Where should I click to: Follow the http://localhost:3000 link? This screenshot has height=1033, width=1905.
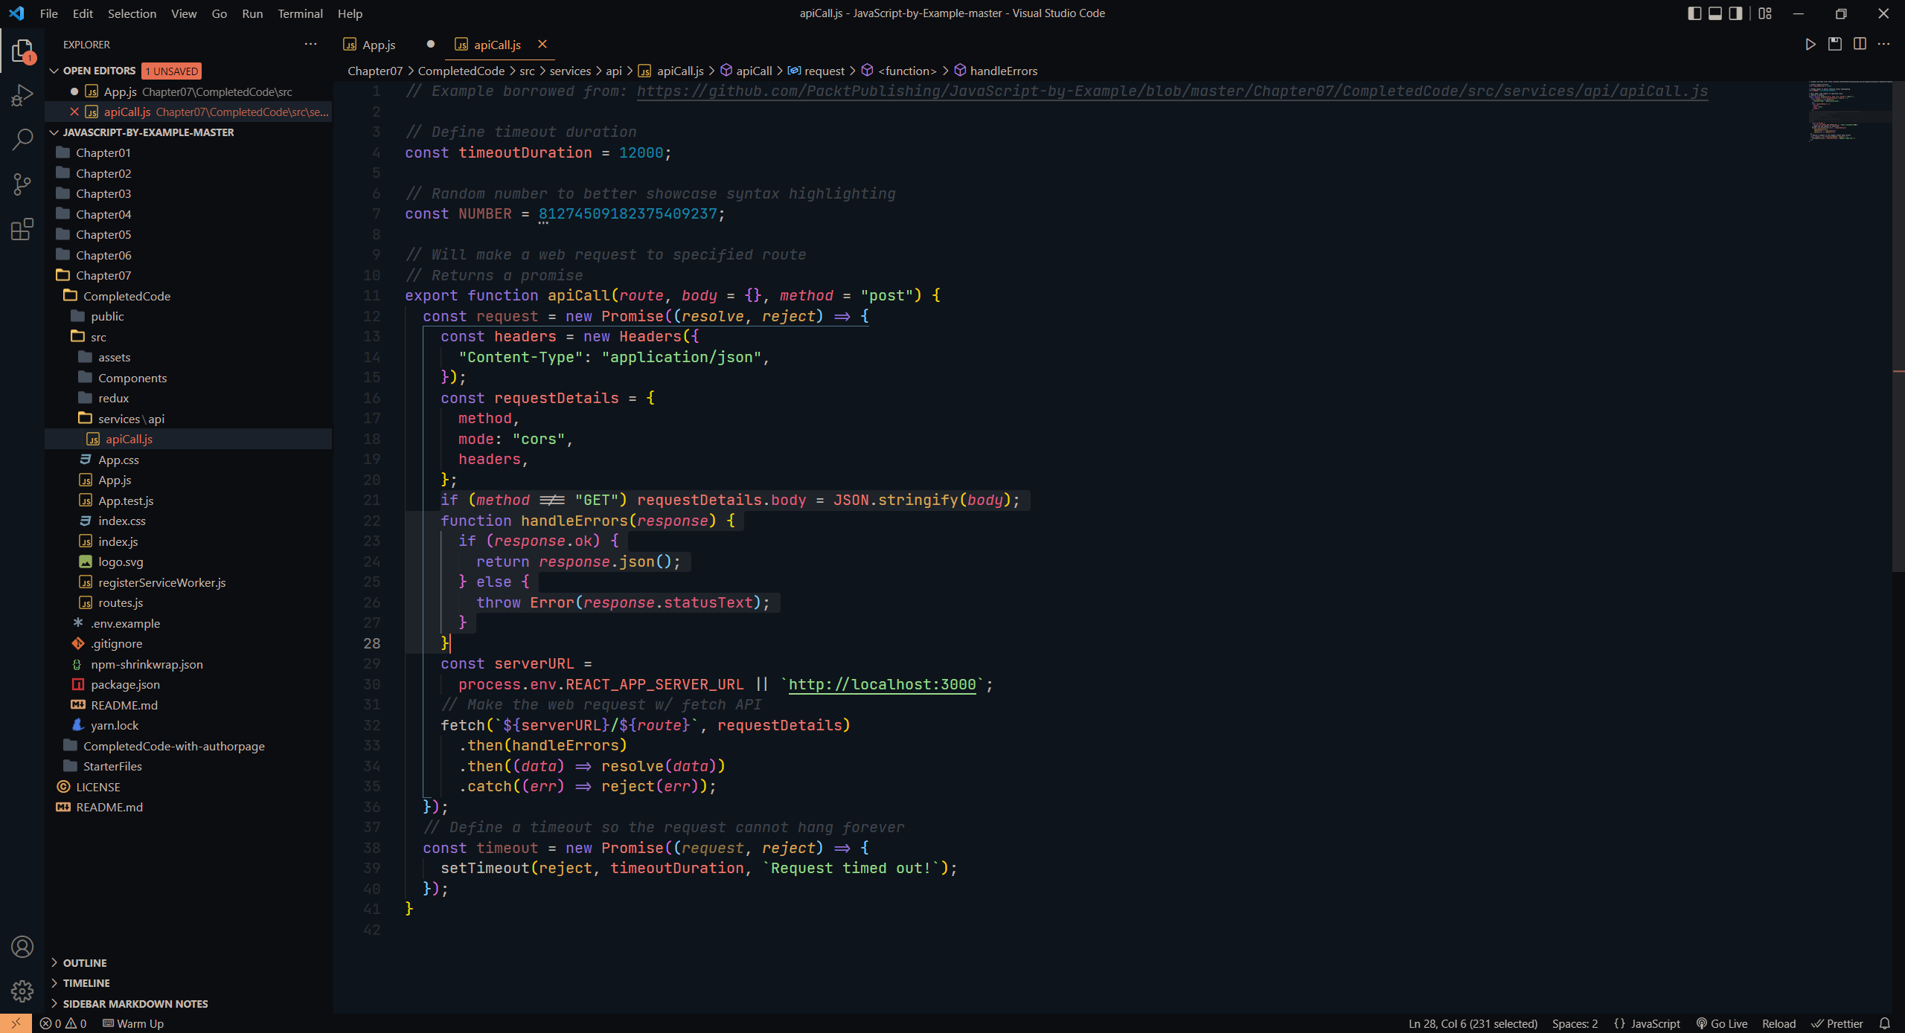[x=882, y=684]
